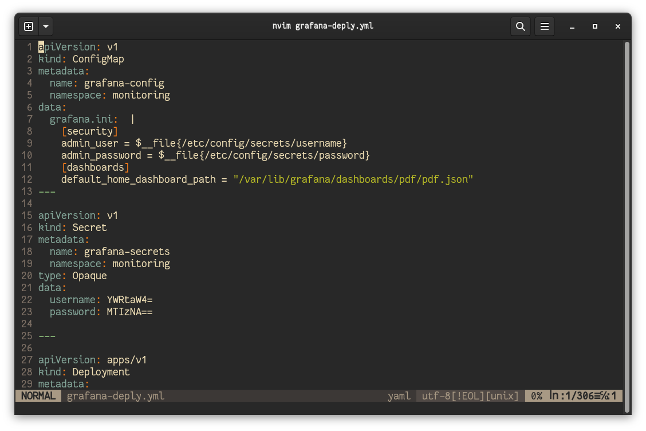Click 'kind: Deployment' line
Screen dimensions: 646x431
click(84, 372)
